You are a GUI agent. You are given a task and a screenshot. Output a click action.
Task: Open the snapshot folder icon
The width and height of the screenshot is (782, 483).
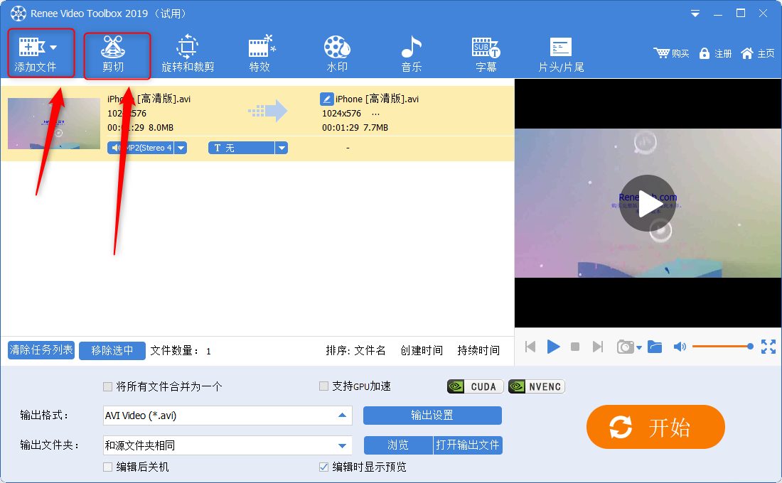point(655,347)
